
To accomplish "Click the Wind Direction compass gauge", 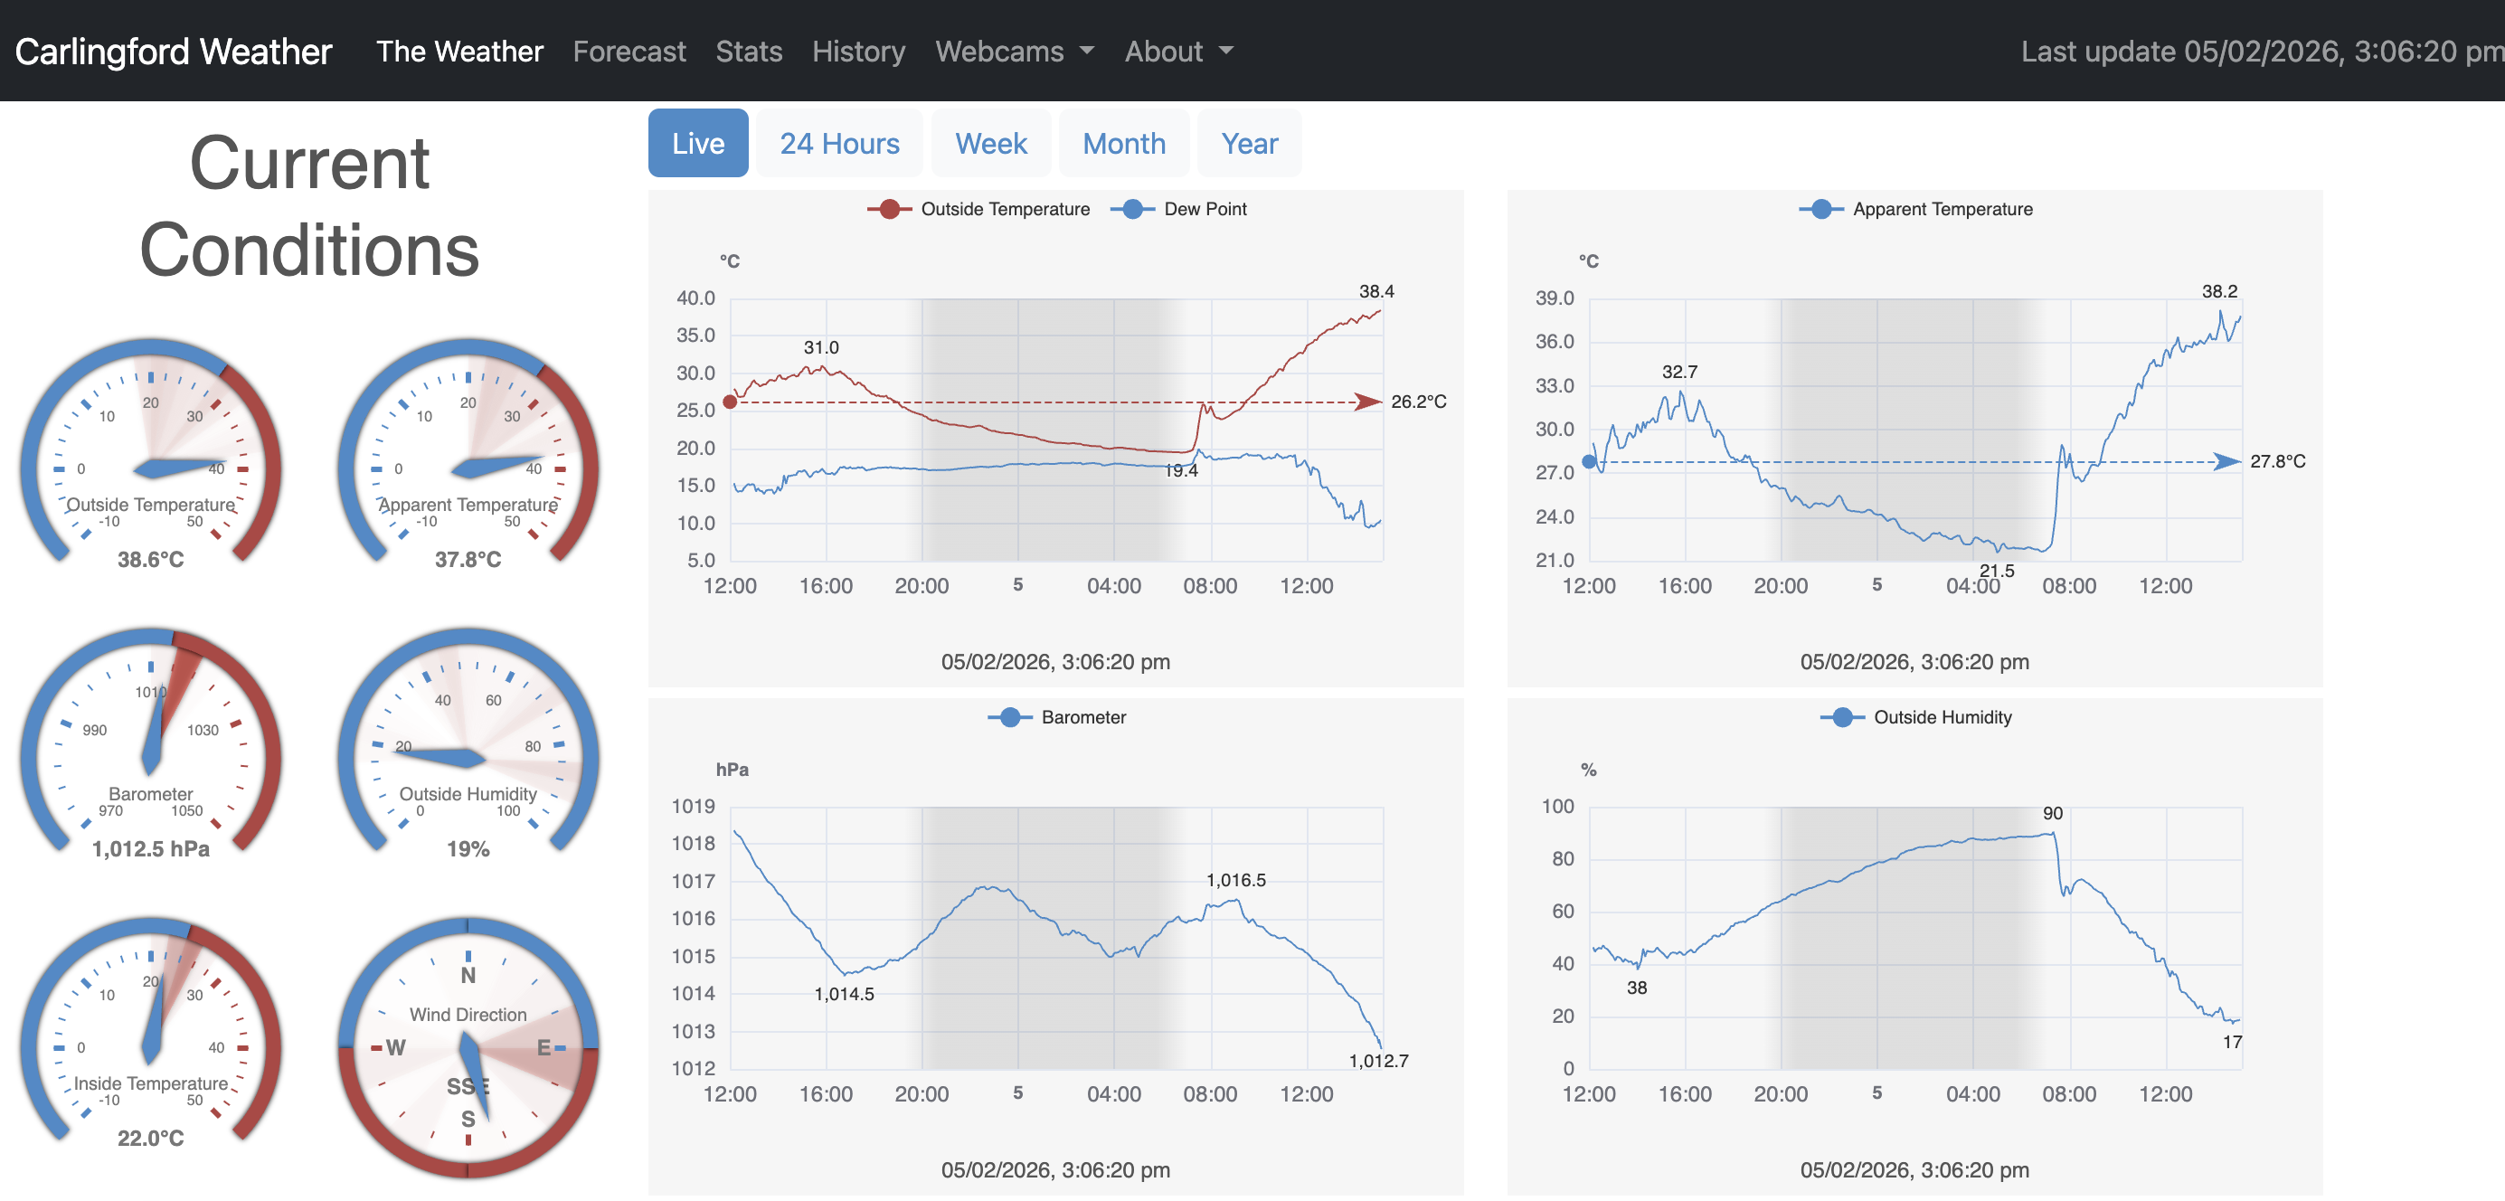I will (468, 1046).
